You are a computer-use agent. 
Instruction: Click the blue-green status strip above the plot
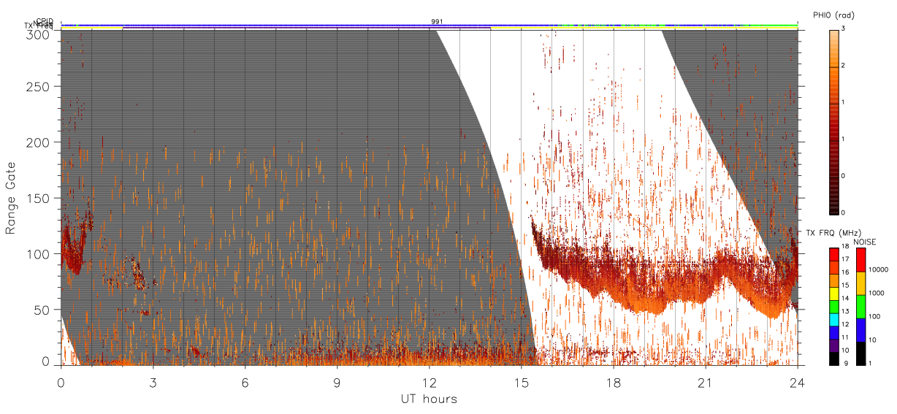[429, 26]
